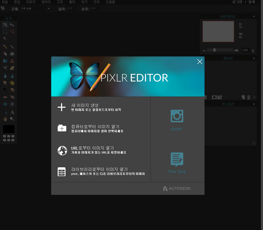
Task: Select the Paint Bucket tool
Action: point(12,54)
